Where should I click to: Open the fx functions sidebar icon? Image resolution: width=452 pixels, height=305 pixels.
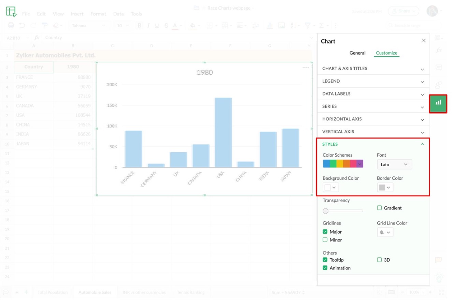[x=439, y=50]
